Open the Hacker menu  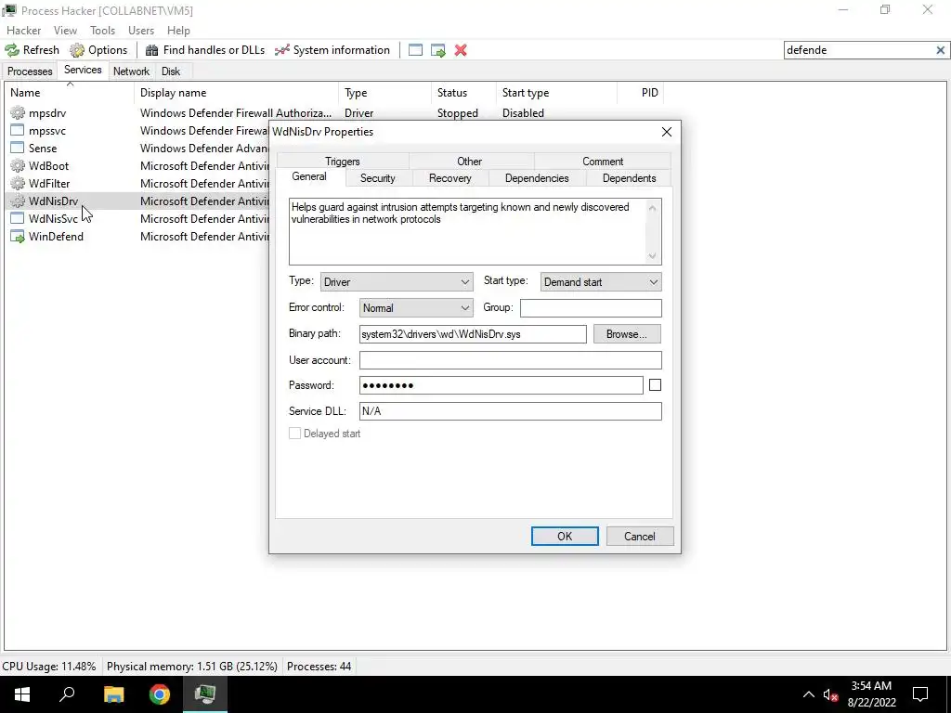[23, 31]
